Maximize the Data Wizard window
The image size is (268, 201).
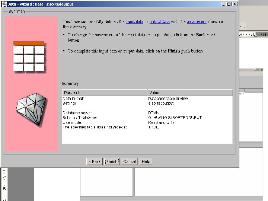coord(229,4)
